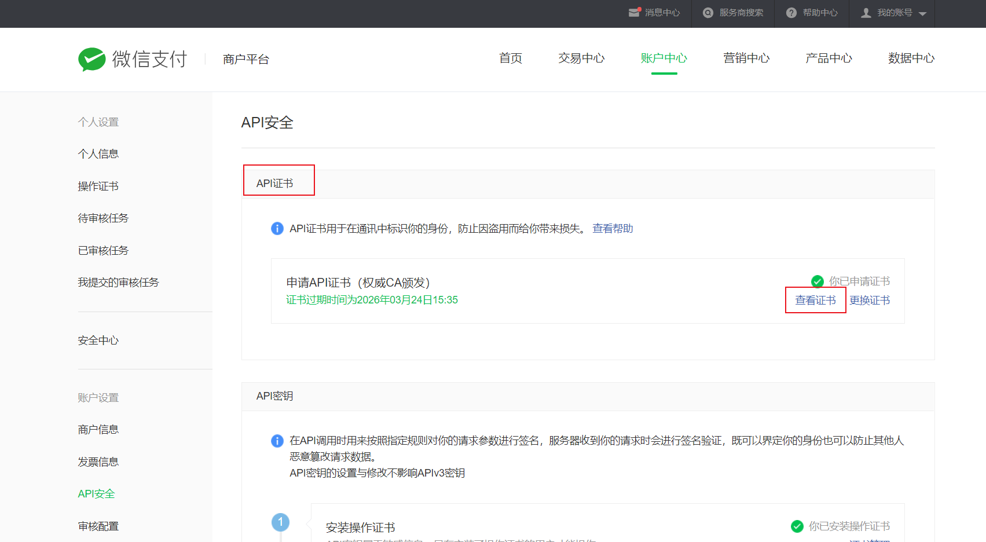Open the 查看帮助 link
This screenshot has width=986, height=542.
coord(613,229)
